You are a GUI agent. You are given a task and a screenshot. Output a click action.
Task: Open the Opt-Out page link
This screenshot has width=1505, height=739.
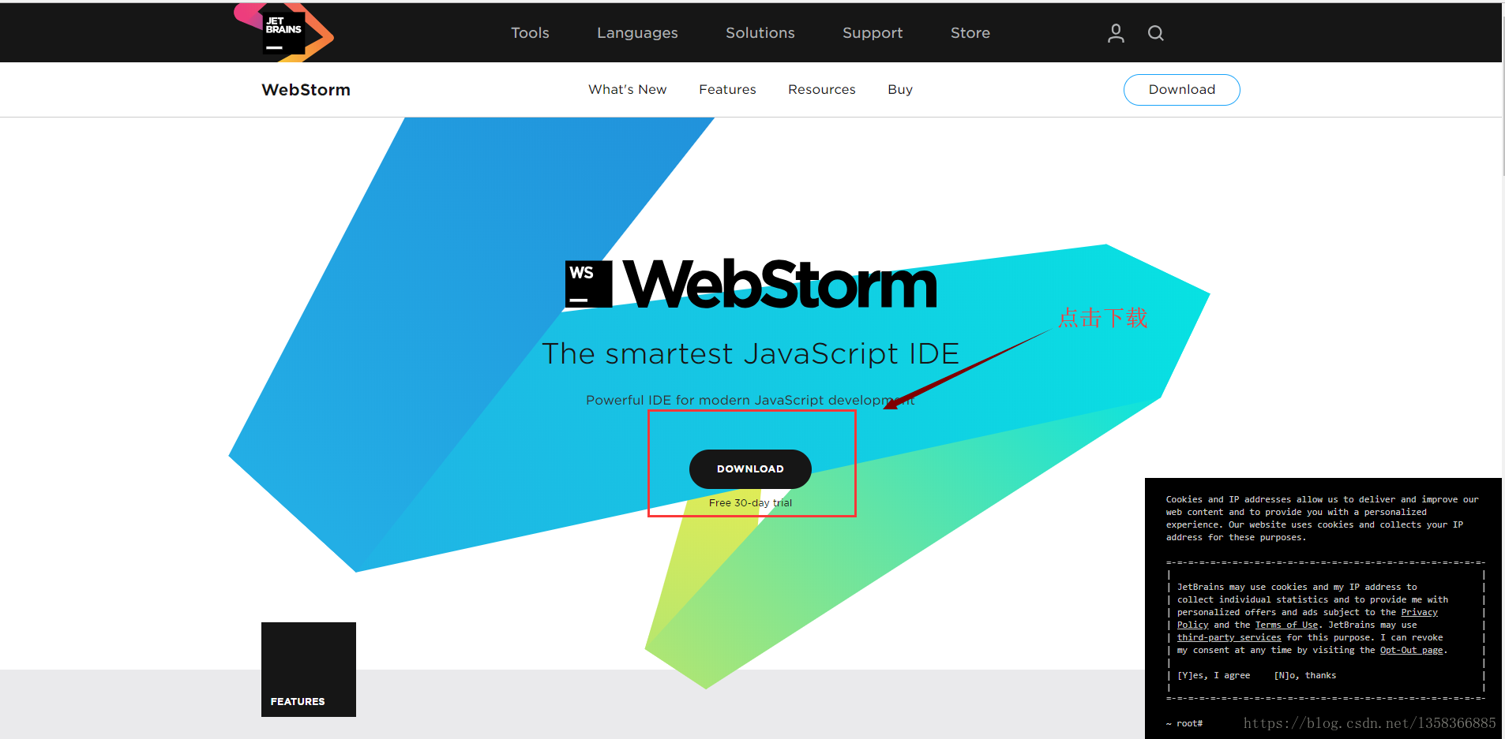pos(1412,650)
